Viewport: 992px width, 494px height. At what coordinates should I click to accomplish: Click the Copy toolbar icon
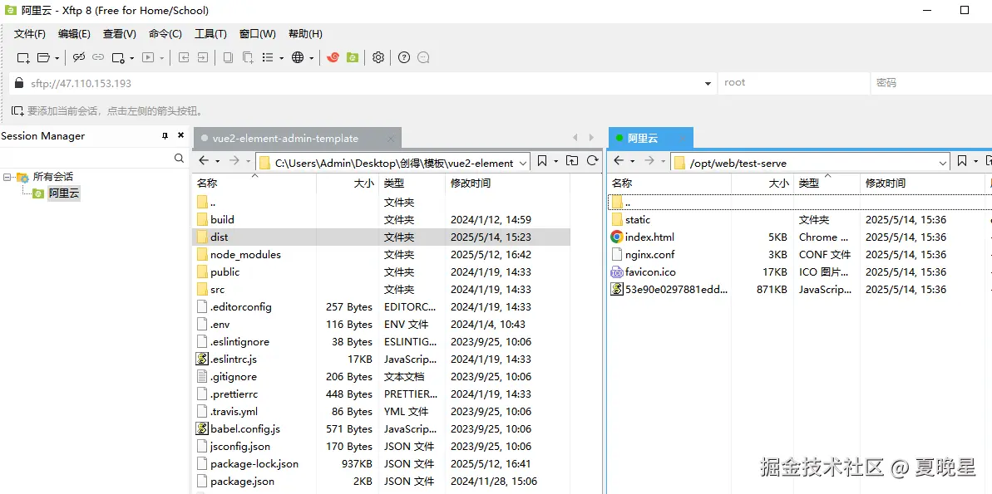tap(229, 57)
